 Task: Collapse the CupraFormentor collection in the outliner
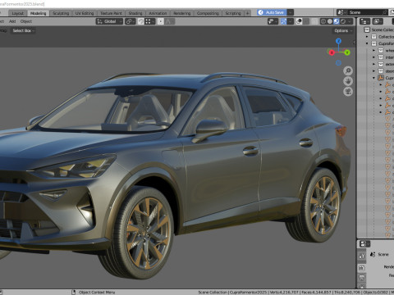(367, 43)
